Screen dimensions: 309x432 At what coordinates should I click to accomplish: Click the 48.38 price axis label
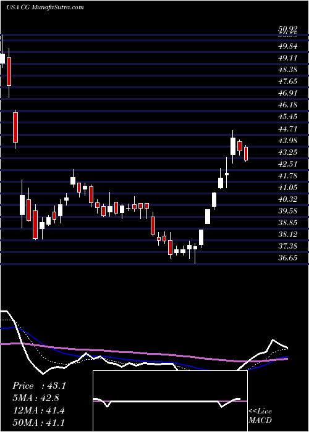[x=288, y=70]
